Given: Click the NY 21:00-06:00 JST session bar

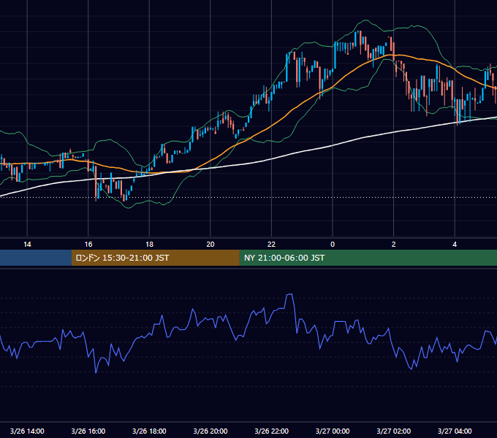Looking at the screenshot, I should 368,258.
